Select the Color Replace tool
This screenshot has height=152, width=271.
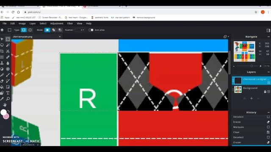8,81
